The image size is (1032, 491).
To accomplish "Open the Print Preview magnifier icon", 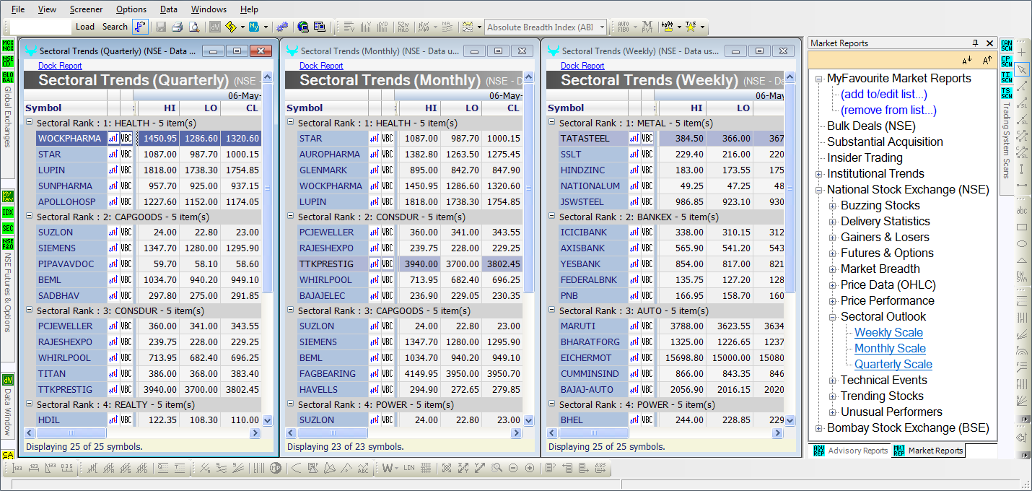I will [x=193, y=27].
